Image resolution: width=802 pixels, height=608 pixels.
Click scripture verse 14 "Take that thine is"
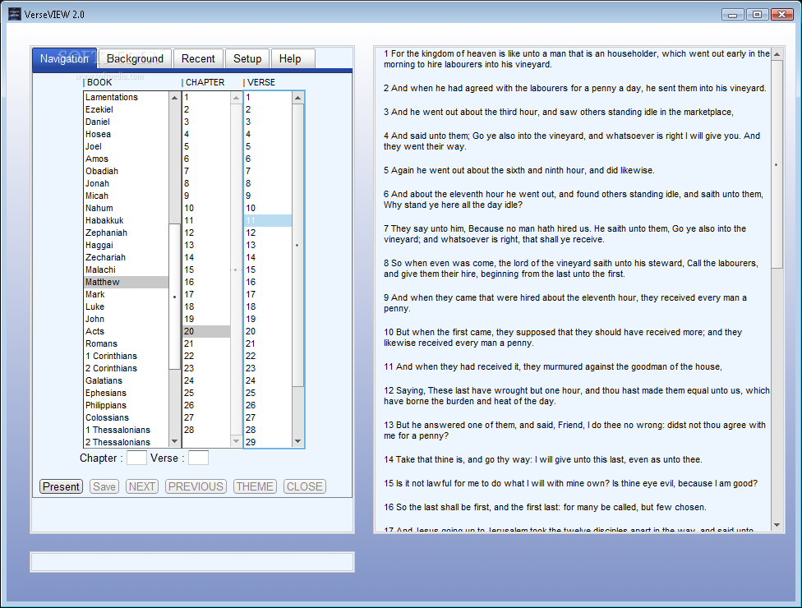point(542,460)
